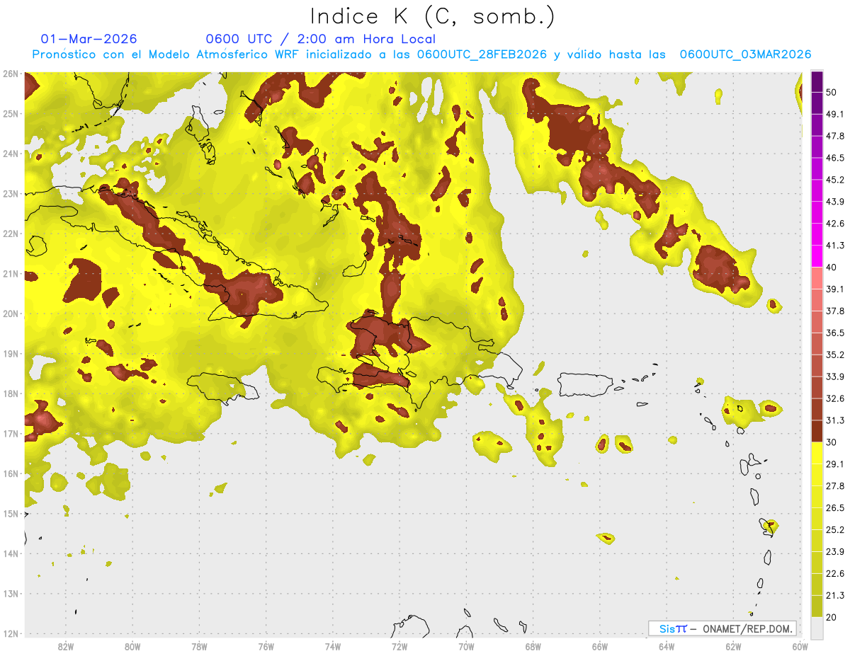This screenshot has width=850, height=656.
Task: Click the latitude label "21N"
Action: (11, 274)
